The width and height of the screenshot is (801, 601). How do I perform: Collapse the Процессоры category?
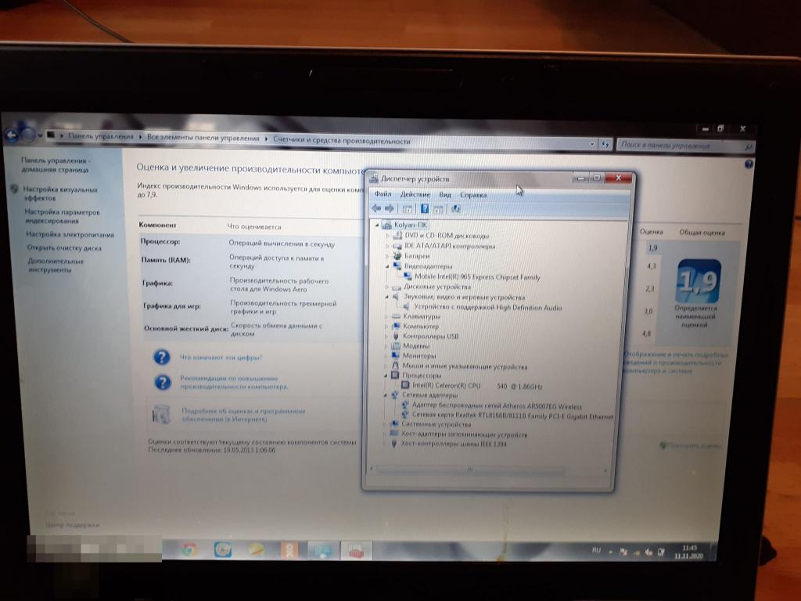pyautogui.click(x=386, y=376)
